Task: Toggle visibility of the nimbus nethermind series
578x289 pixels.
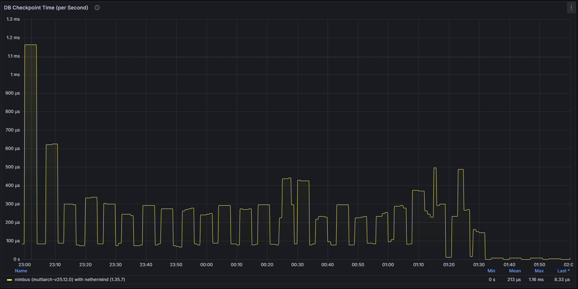Action: (70, 280)
